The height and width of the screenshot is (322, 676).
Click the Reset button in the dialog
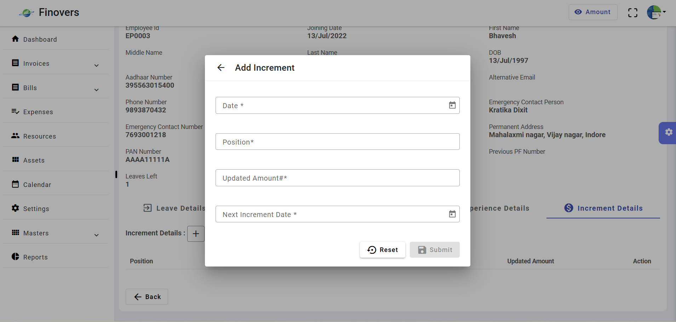tap(383, 250)
